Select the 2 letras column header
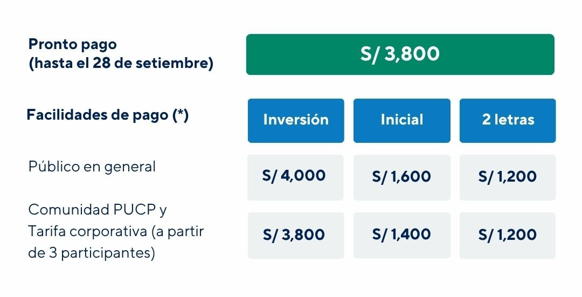Image resolution: width=582 pixels, height=297 pixels. [x=508, y=121]
